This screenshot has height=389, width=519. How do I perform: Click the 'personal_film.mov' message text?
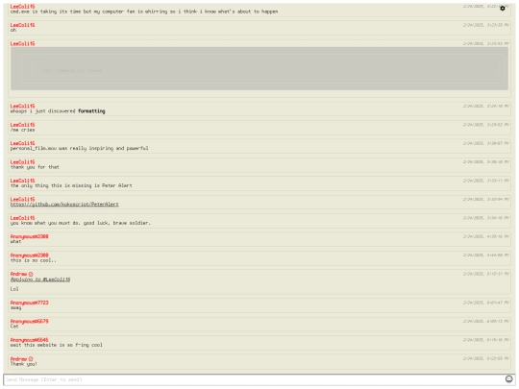pyautogui.click(x=79, y=148)
